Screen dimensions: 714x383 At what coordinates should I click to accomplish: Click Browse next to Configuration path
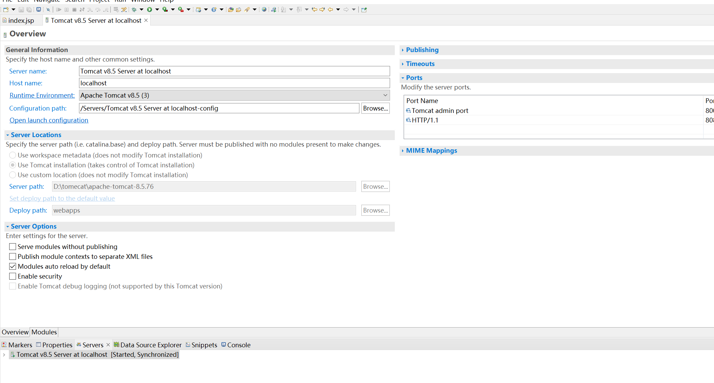click(375, 108)
